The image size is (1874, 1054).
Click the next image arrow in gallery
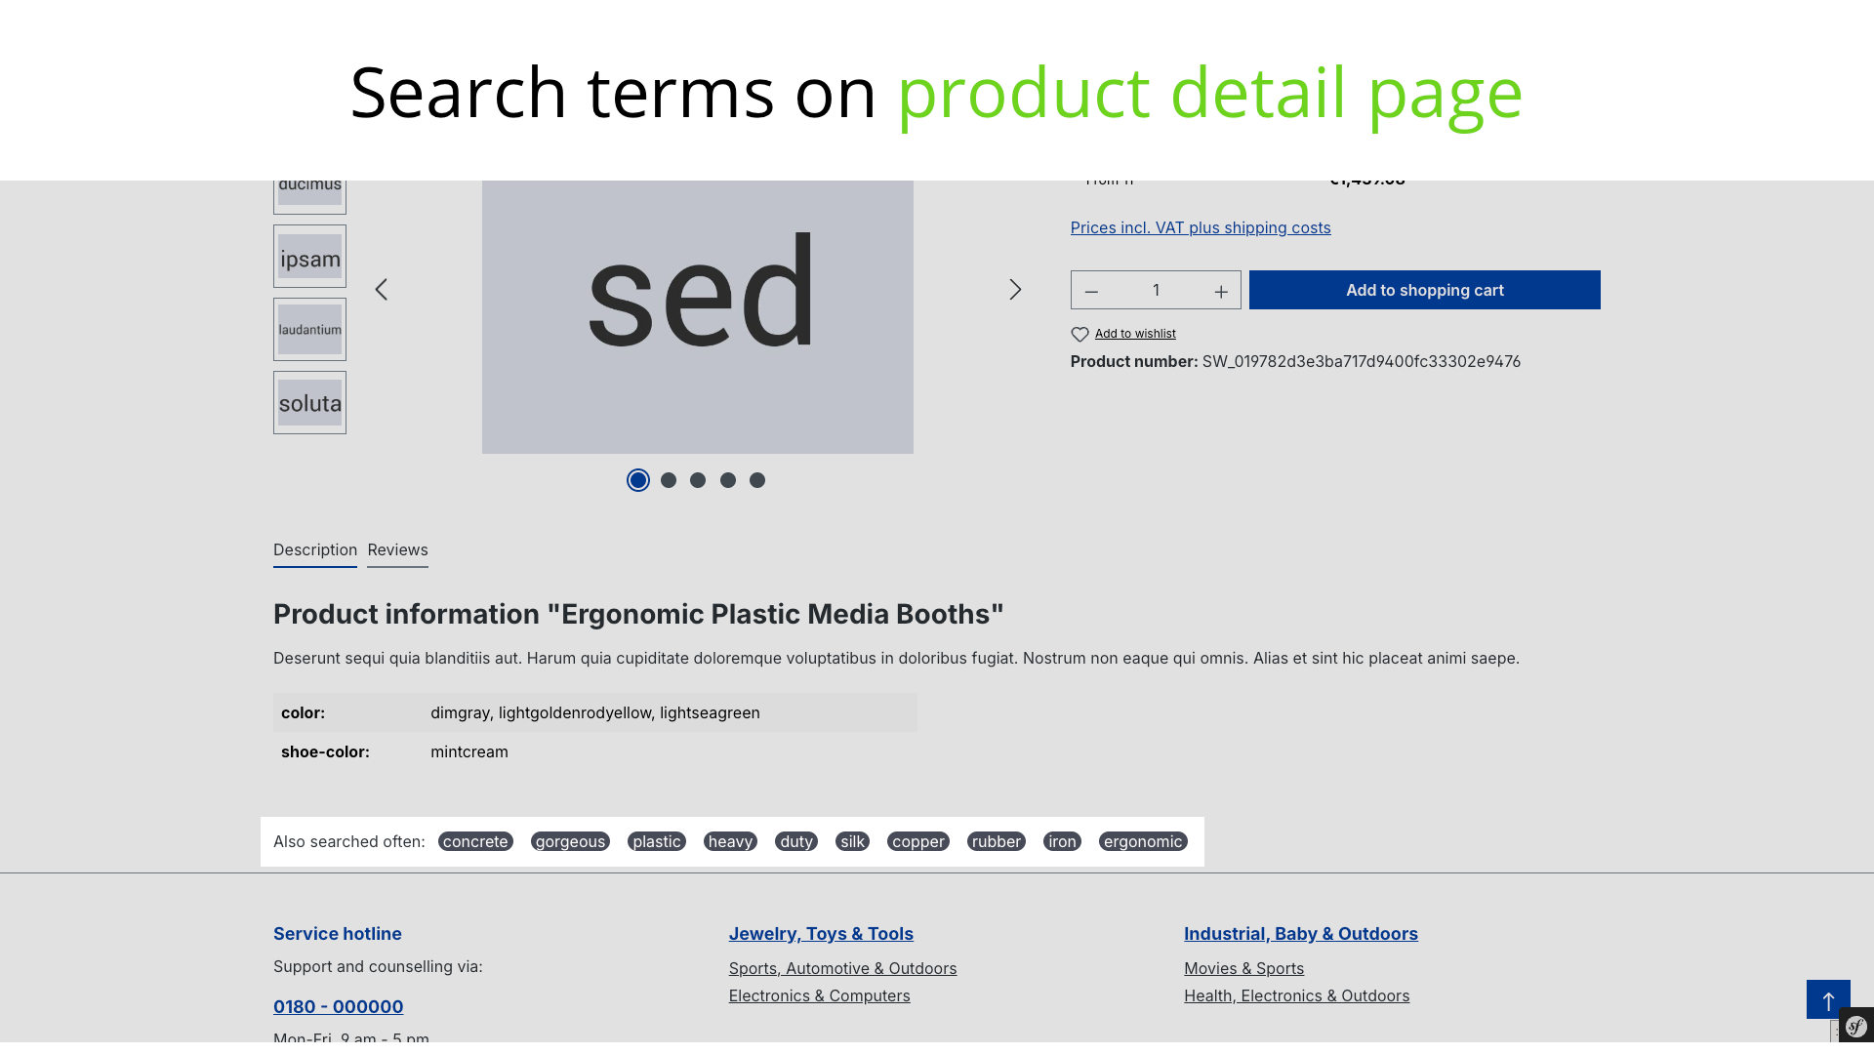point(1015,290)
